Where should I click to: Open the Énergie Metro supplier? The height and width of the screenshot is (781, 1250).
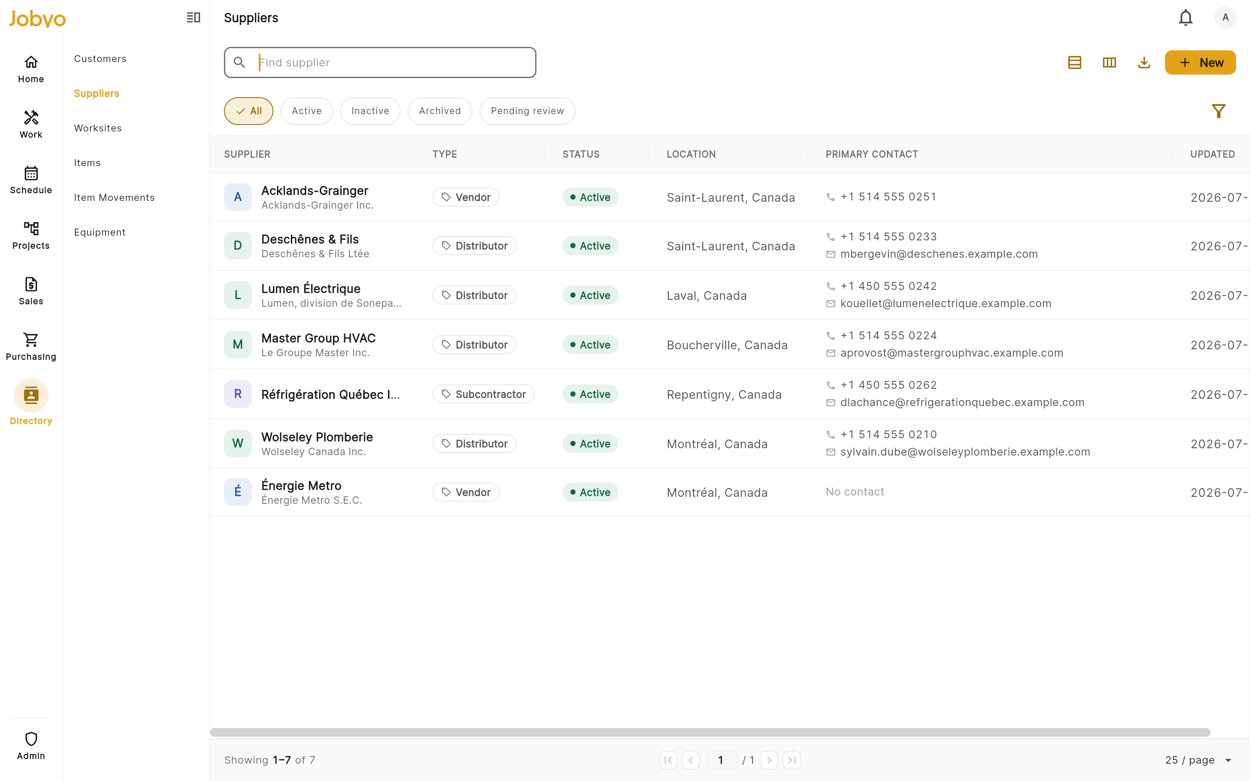[x=301, y=486]
